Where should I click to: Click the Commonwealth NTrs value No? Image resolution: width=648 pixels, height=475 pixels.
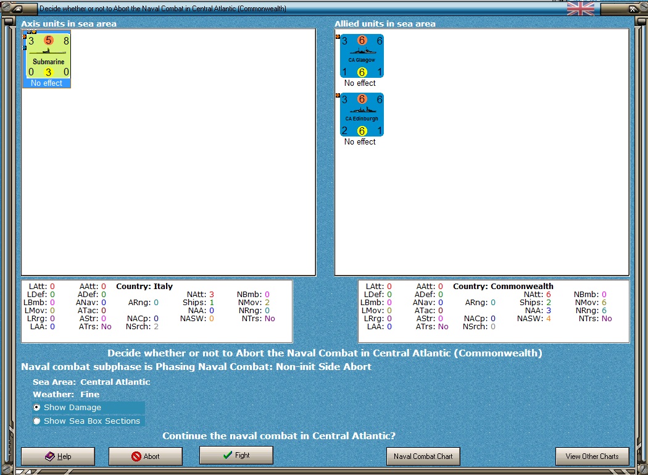[607, 319]
